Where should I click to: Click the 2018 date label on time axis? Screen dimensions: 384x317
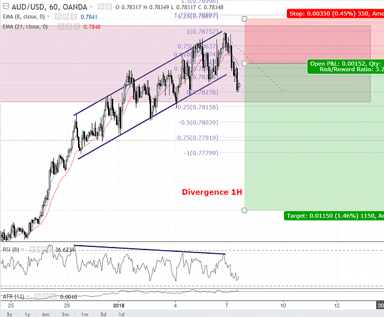tap(119, 305)
